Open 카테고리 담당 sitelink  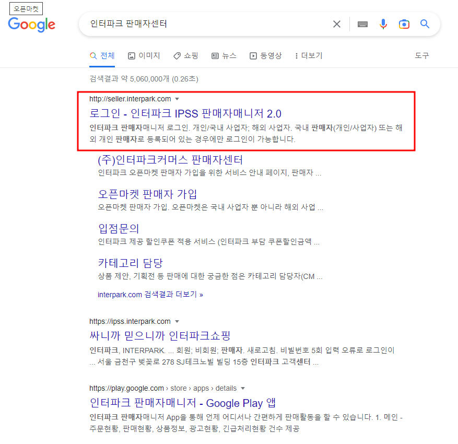(x=130, y=263)
